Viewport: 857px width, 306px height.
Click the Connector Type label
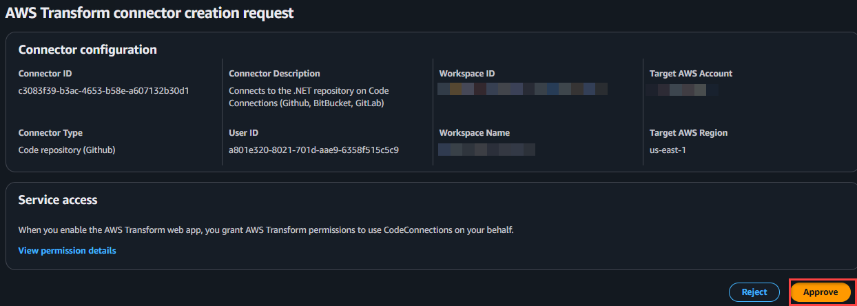pos(50,133)
